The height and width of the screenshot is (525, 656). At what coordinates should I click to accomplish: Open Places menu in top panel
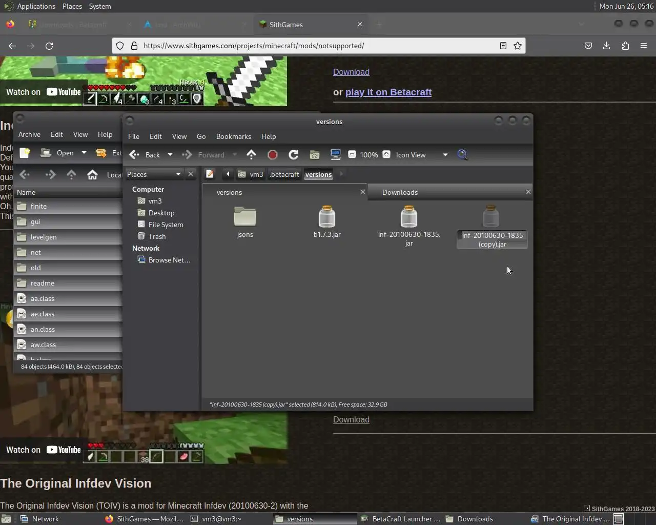tap(72, 6)
